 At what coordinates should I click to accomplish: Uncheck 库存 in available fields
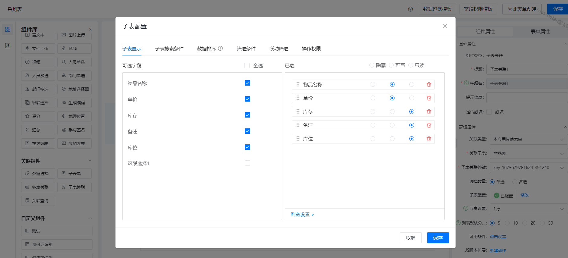point(248,115)
